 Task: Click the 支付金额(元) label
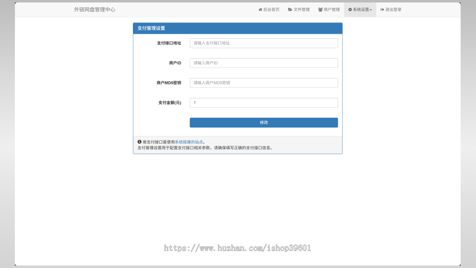170,103
